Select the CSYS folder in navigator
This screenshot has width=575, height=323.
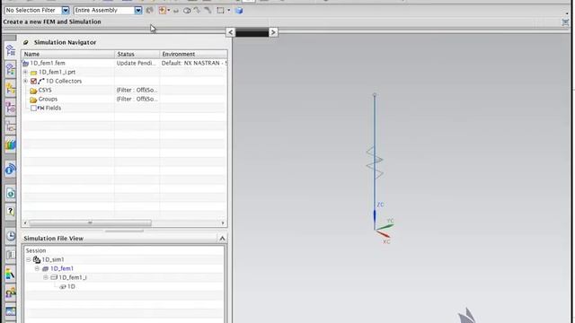tap(45, 90)
